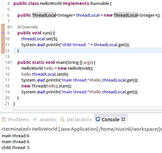Click 'new HelloWorld()' on line 15
Viewport: 162px width, 153px height.
tap(75, 68)
